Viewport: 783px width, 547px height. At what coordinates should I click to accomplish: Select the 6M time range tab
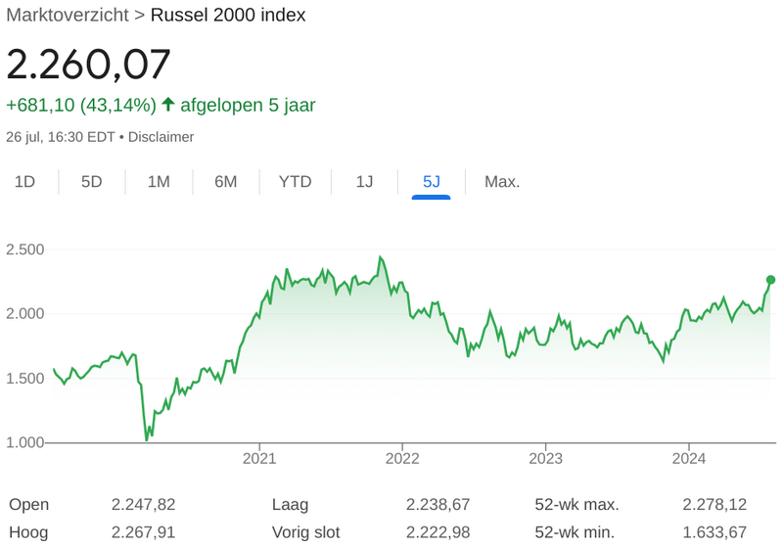226,182
